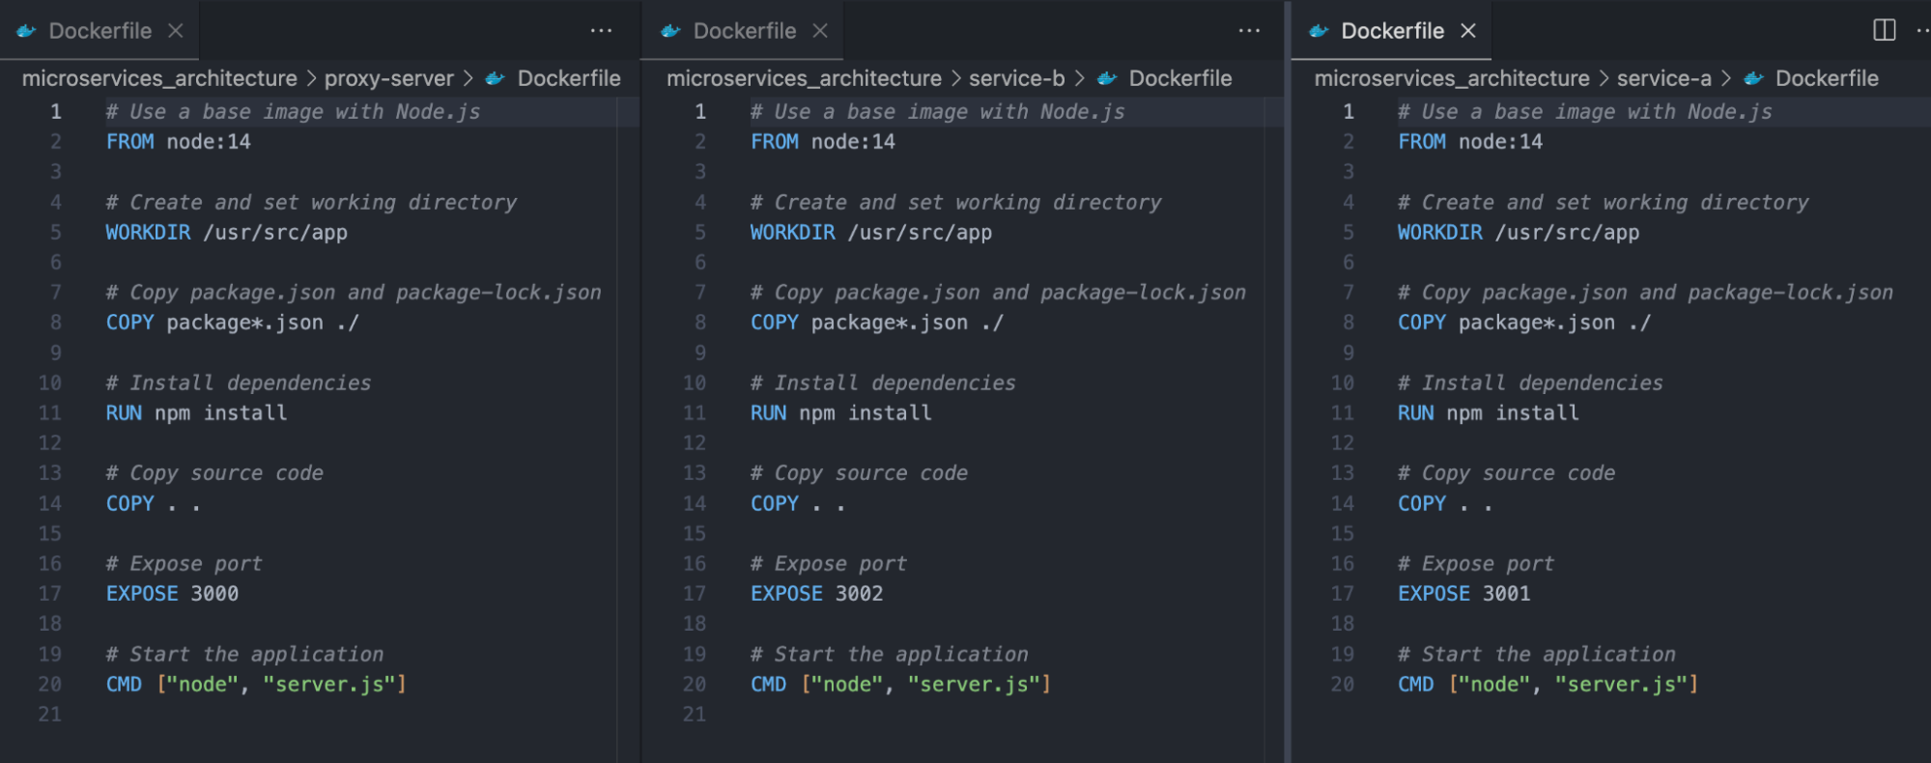Click service-a breadcrumb folder
Image resolution: width=1931 pixels, height=763 pixels.
(x=1663, y=78)
